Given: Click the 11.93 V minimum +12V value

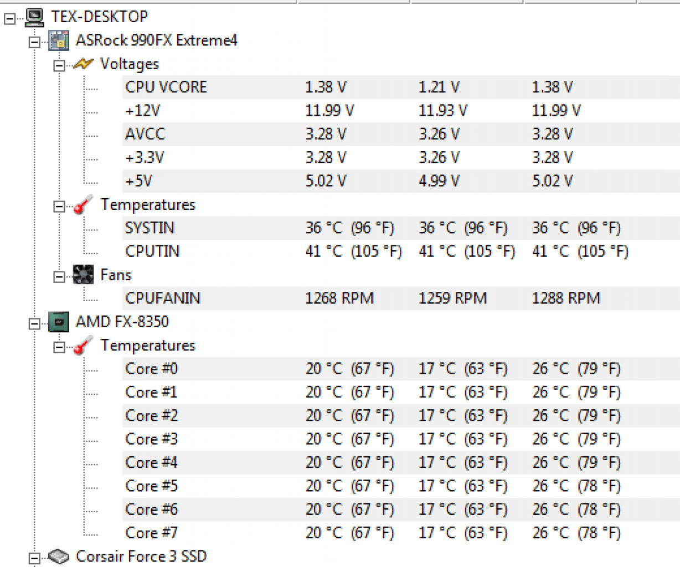Looking at the screenshot, I should coord(443,111).
